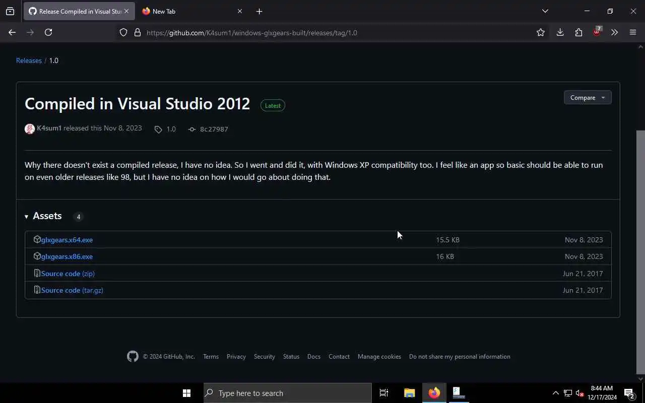This screenshot has height=403, width=645.
Task: Open File Explorer from taskbar
Action: point(409,393)
